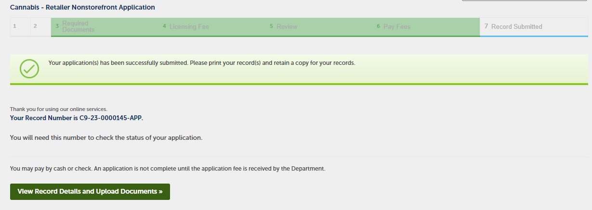Click the record number C9-23-0000145-APP text
The image size is (592, 210).
coord(111,118)
